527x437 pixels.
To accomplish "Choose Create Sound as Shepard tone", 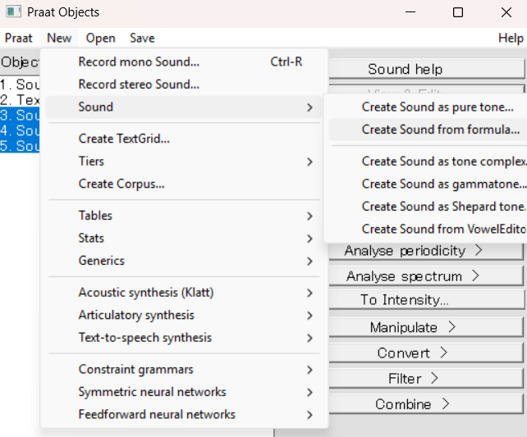I will (428, 206).
